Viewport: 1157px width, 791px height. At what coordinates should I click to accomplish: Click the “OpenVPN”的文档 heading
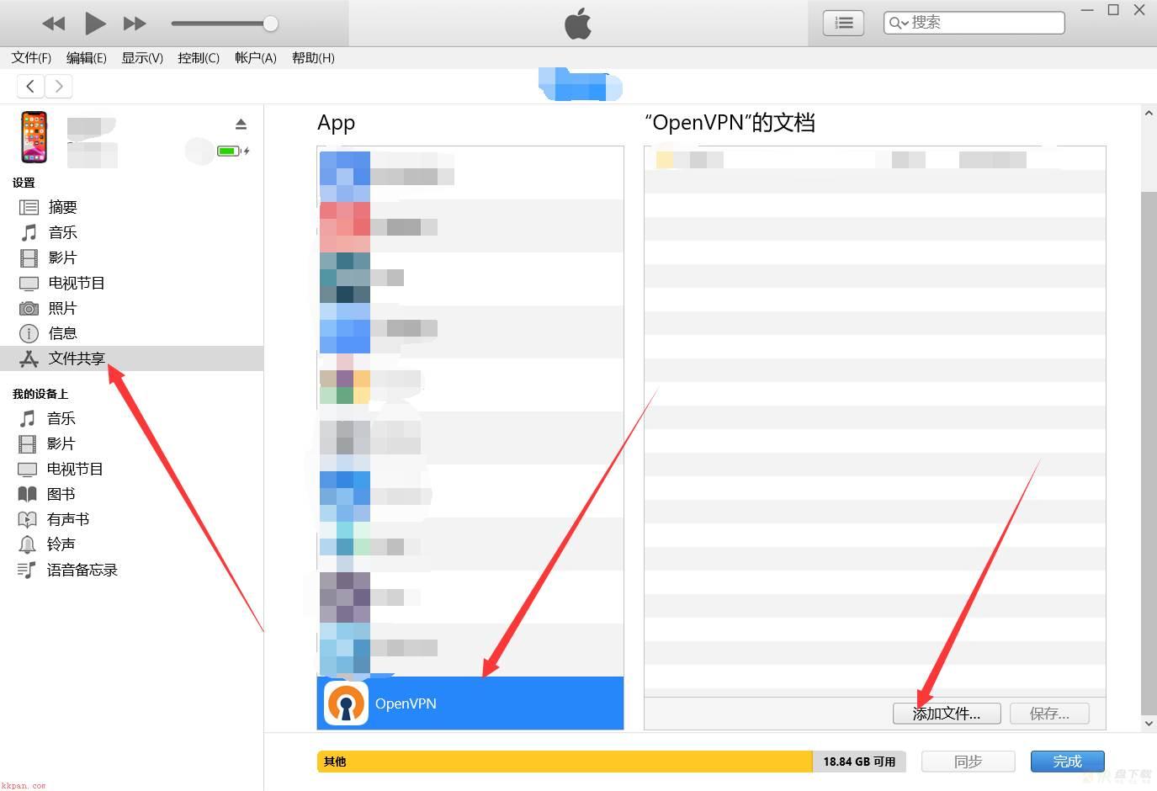coord(730,123)
